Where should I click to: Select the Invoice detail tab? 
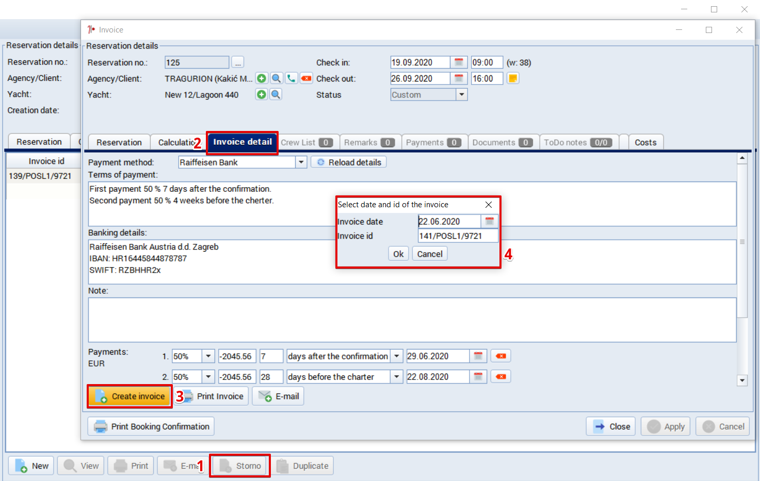(x=242, y=142)
